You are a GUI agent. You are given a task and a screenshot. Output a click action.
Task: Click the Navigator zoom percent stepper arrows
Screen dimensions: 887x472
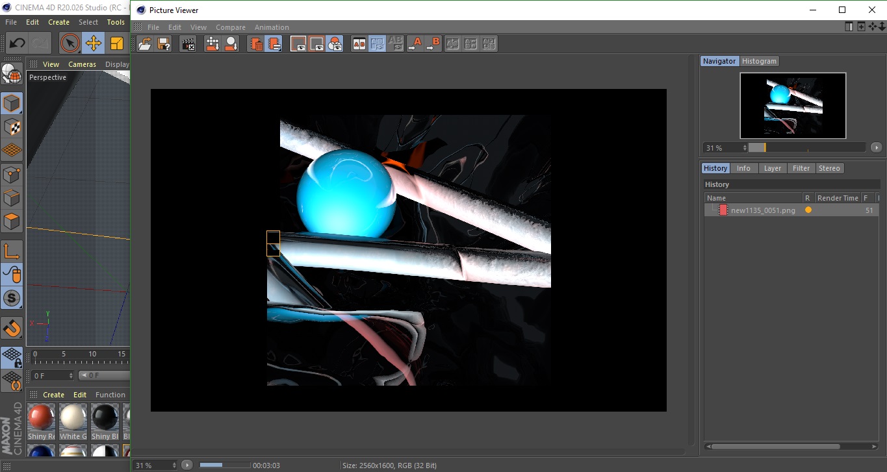[745, 148]
